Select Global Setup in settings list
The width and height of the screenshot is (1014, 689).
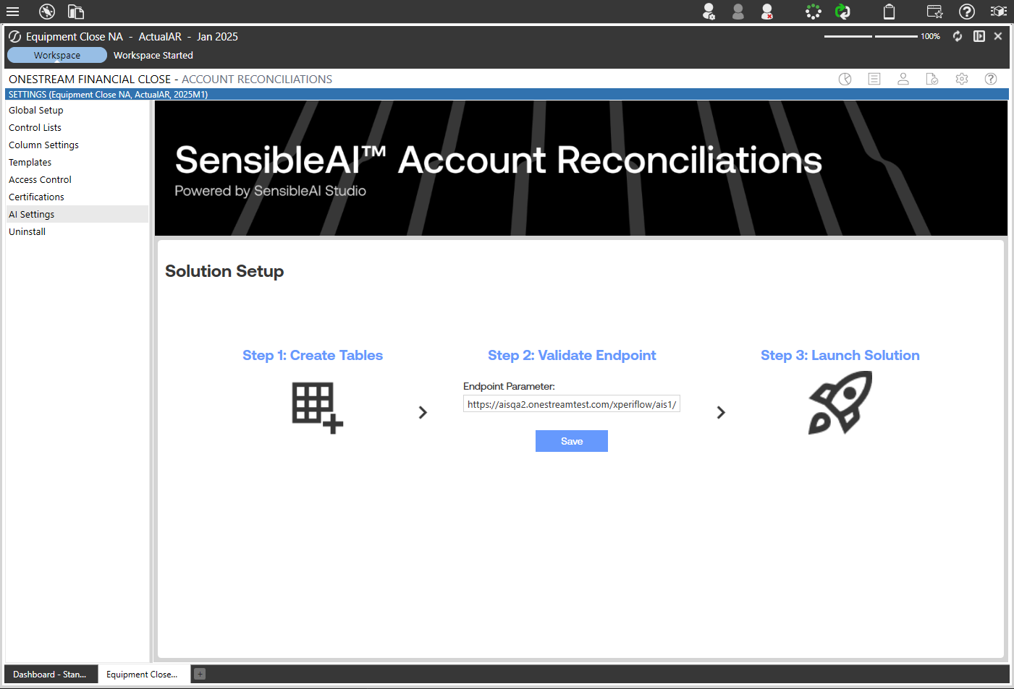(x=77, y=110)
